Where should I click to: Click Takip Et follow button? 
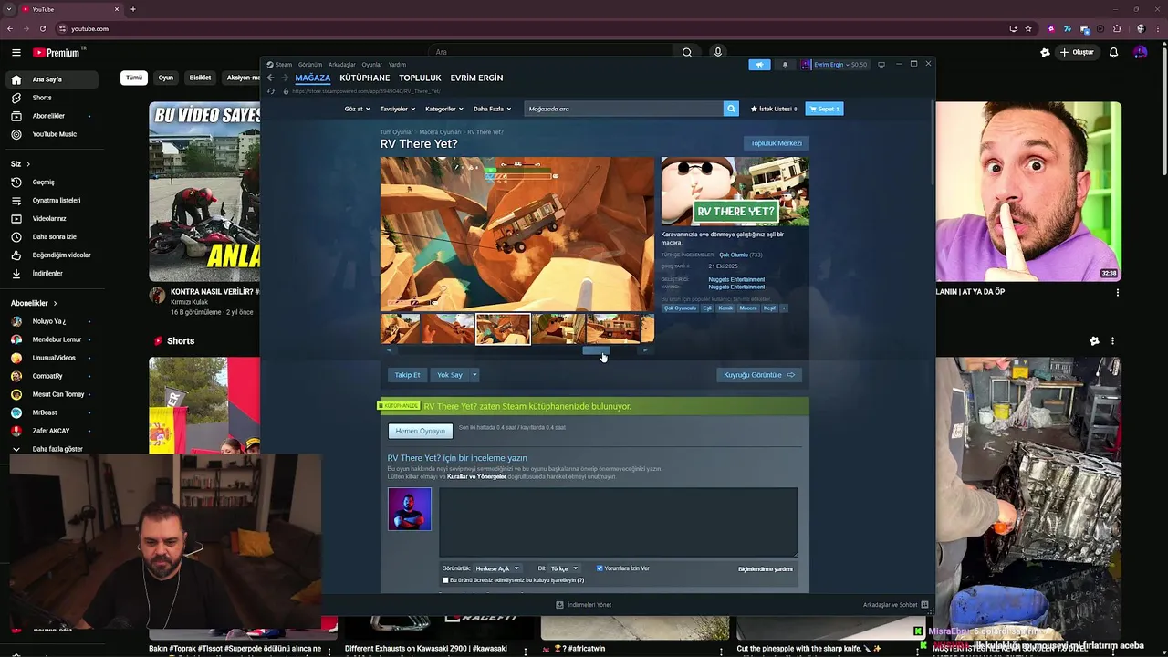pos(408,375)
